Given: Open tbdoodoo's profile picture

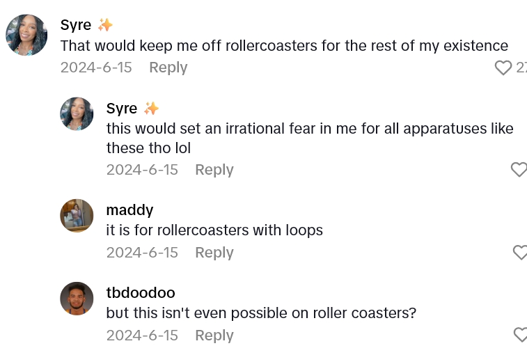Looking at the screenshot, I should coord(77,299).
